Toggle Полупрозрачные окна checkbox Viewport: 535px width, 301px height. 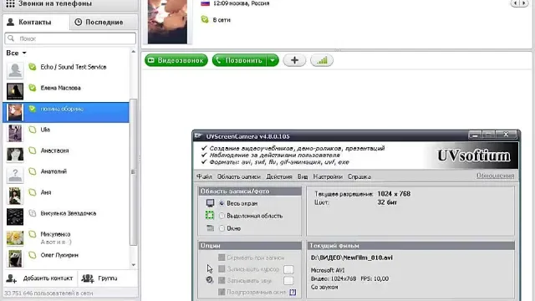click(222, 292)
